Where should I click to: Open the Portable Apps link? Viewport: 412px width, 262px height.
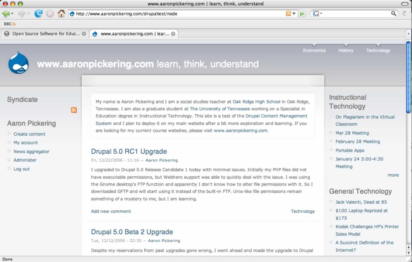point(350,150)
